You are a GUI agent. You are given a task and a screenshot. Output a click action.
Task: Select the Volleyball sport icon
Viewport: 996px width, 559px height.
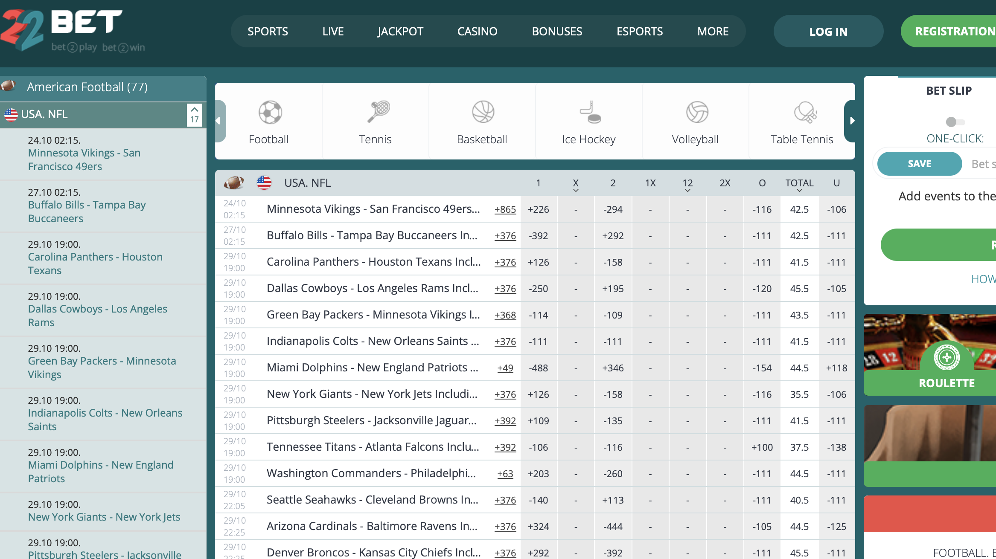697,112
